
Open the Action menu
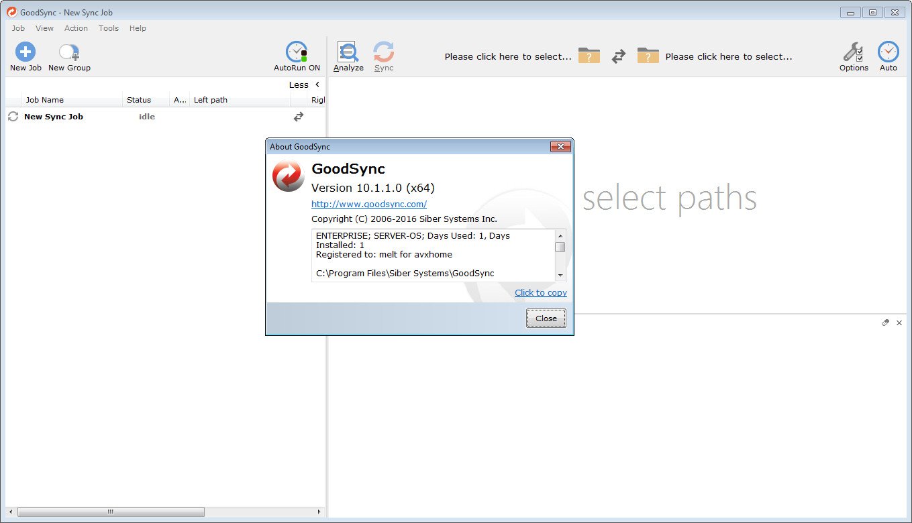[76, 28]
